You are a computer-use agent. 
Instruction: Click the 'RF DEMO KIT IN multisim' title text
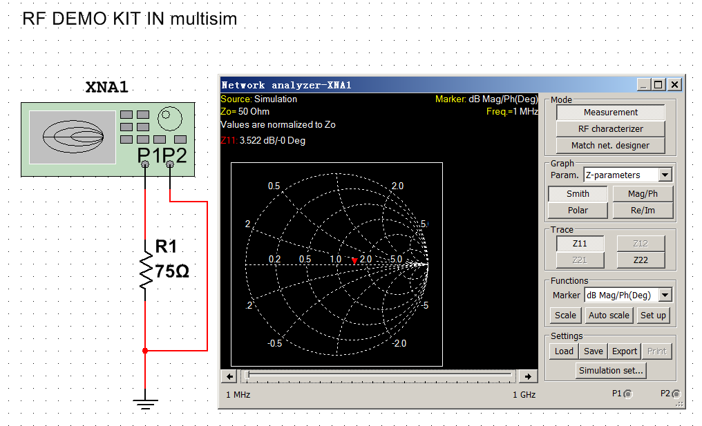130,19
